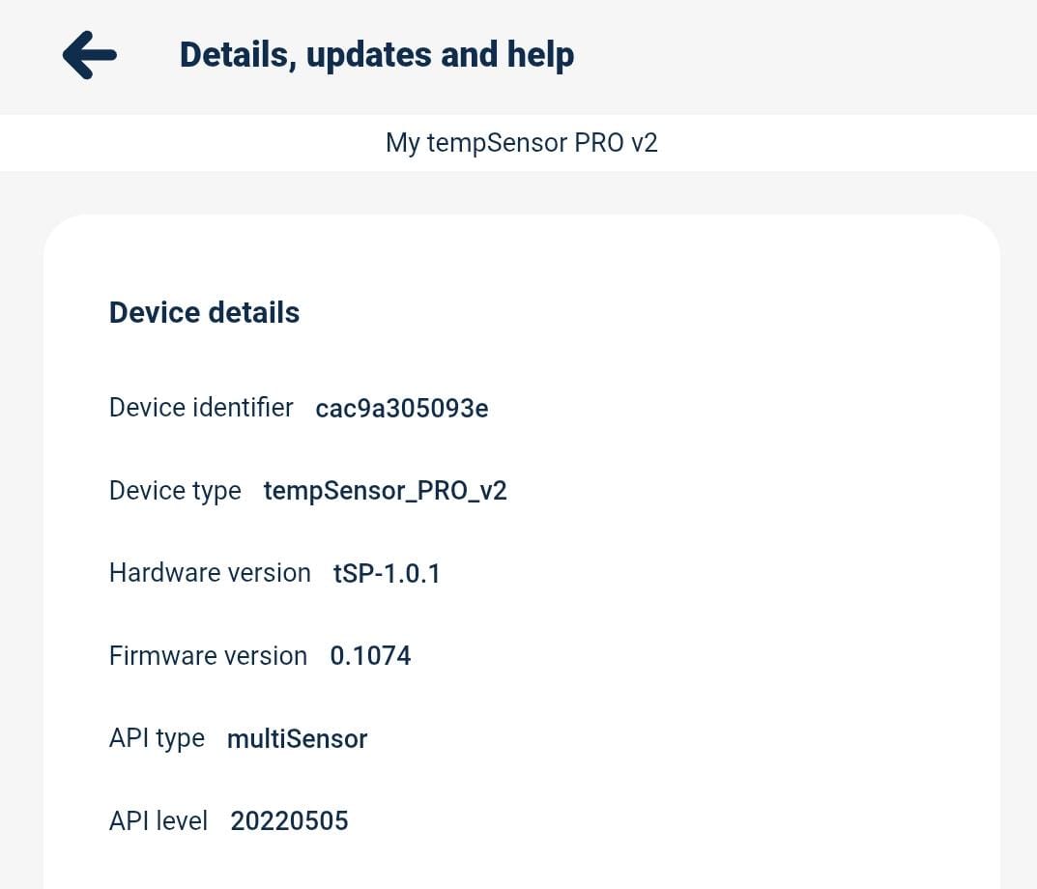This screenshot has height=889, width=1037.
Task: Click the 'Firmware version' label
Action: [208, 656]
